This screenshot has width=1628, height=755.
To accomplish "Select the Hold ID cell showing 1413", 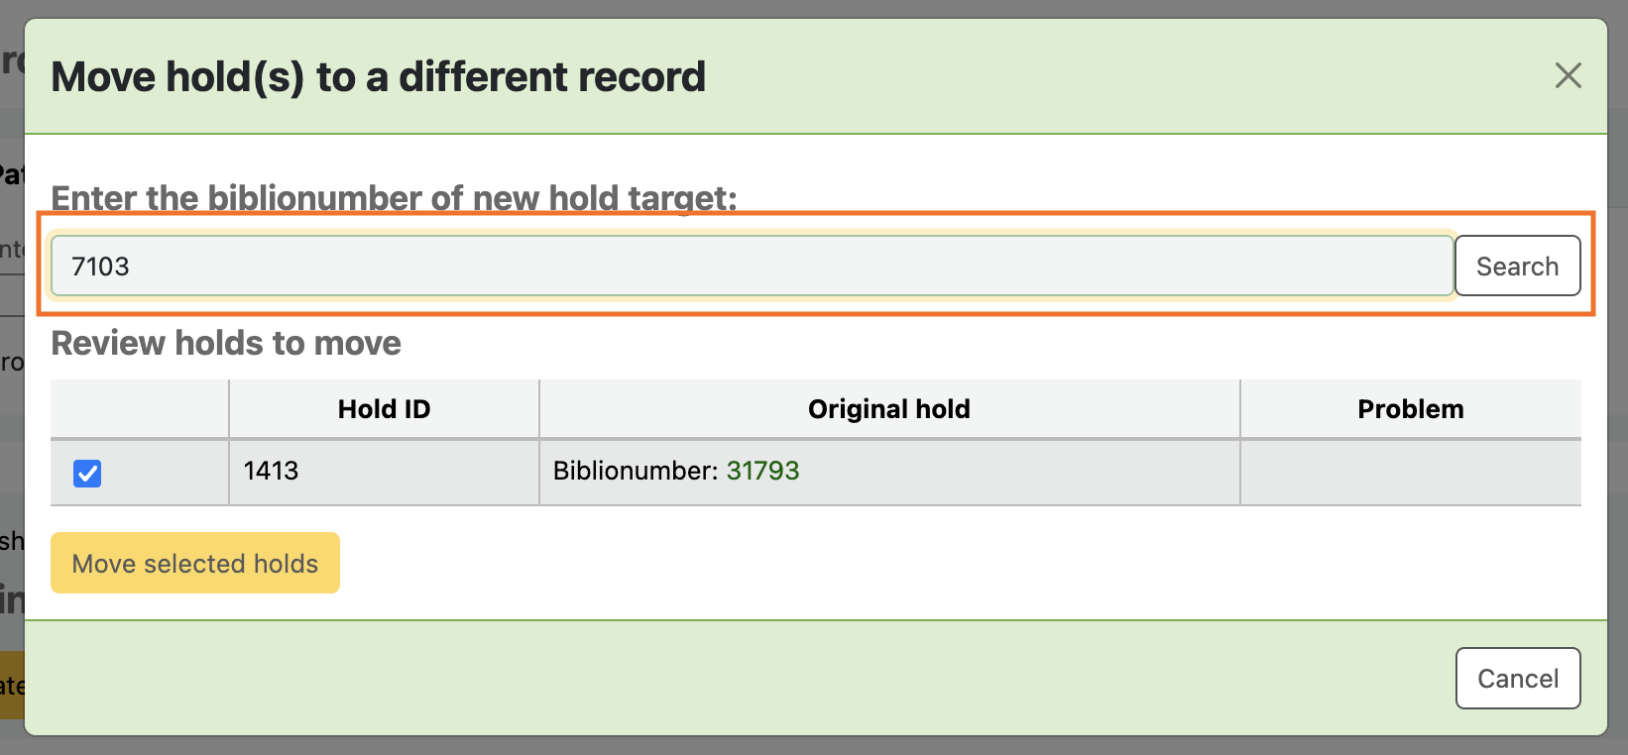I will click(x=271, y=471).
